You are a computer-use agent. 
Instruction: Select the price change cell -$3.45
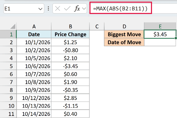(70, 66)
